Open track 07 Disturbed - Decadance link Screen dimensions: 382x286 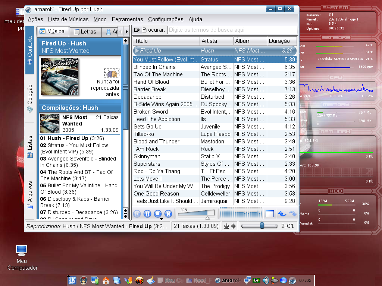point(79,212)
